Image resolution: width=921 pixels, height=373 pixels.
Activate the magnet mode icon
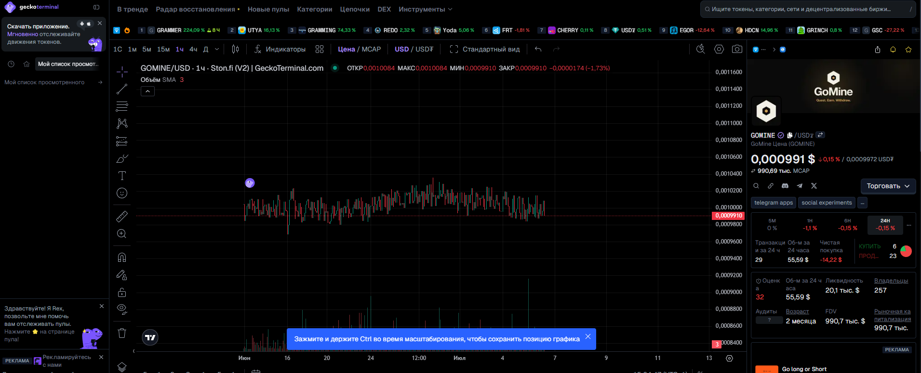122,257
